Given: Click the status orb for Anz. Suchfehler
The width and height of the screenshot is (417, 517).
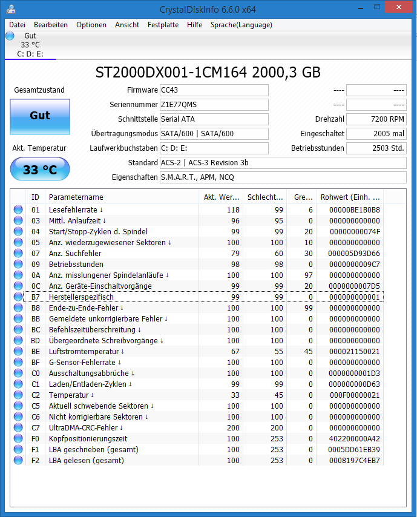Looking at the screenshot, I should 18,253.
